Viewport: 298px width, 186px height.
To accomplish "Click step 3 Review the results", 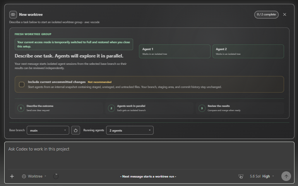I will [240, 108].
